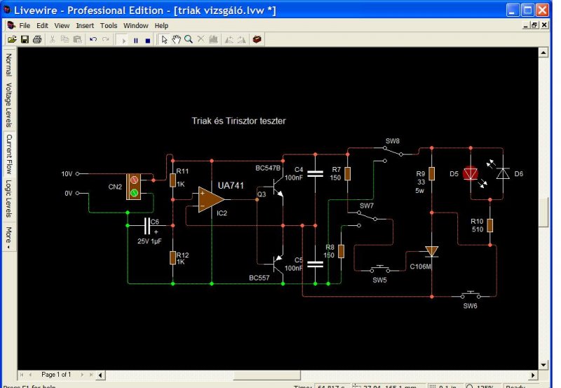
Task: Select the LED D6 symbol
Action: click(x=503, y=173)
